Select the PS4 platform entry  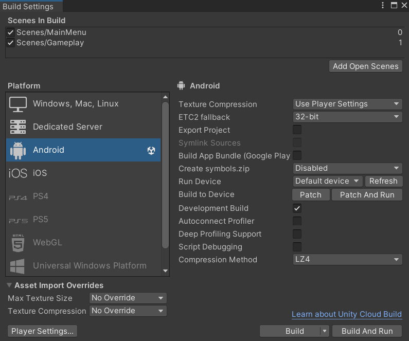[83, 196]
